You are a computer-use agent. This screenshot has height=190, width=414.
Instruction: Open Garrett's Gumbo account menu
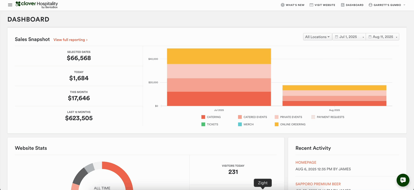[387, 5]
